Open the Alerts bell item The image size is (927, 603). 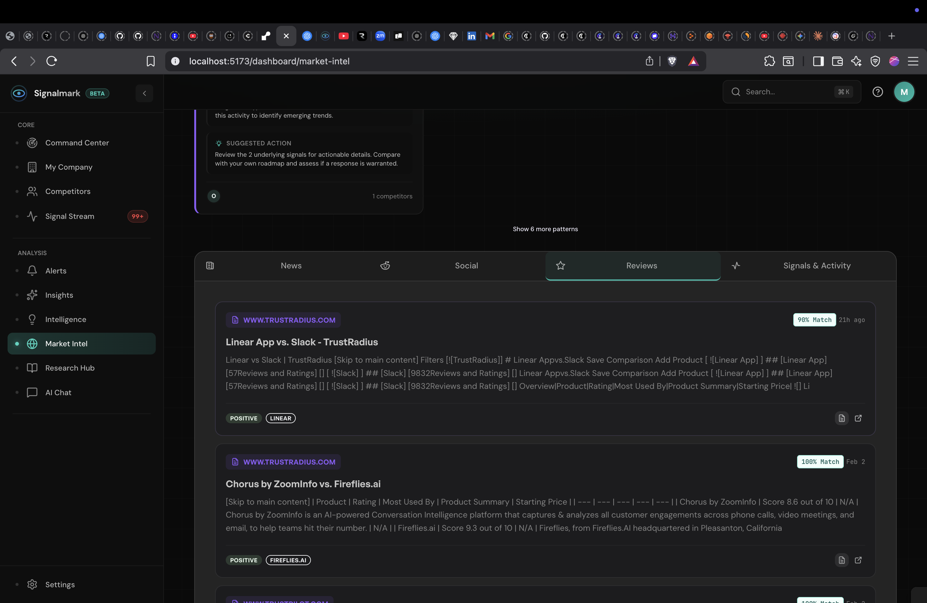[56, 271]
